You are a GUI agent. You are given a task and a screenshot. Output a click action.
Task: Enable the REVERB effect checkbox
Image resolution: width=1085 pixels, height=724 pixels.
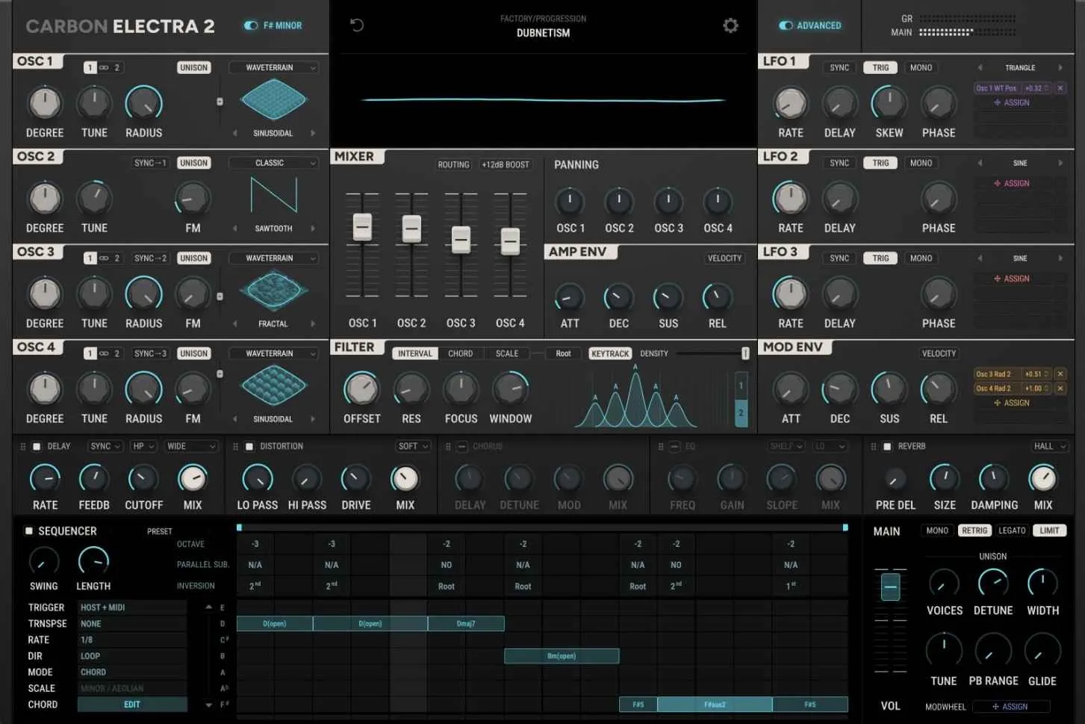coord(887,447)
